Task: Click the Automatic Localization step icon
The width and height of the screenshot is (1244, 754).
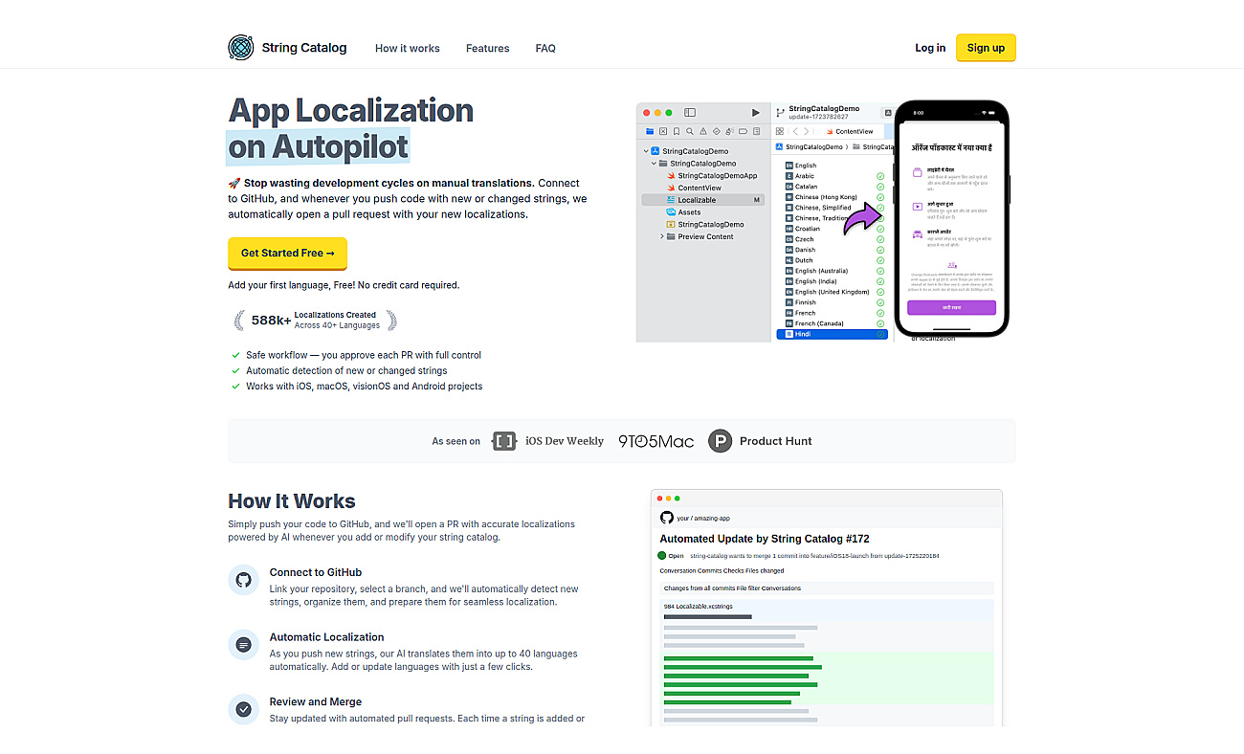Action: (x=243, y=645)
